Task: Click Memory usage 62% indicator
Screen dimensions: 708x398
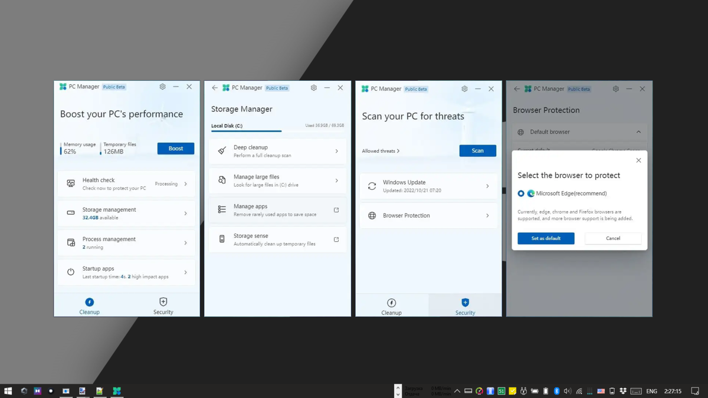Action: [x=78, y=148]
